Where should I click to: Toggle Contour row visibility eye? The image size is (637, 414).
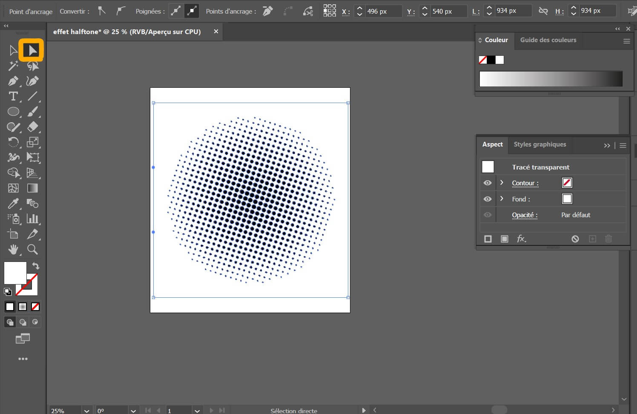pyautogui.click(x=488, y=183)
